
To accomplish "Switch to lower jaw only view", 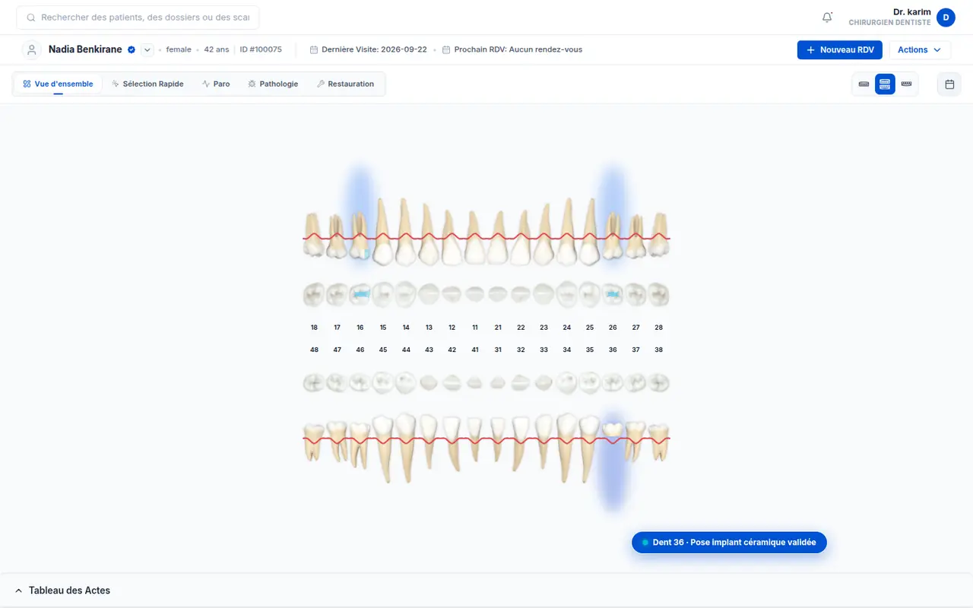I will coord(906,84).
